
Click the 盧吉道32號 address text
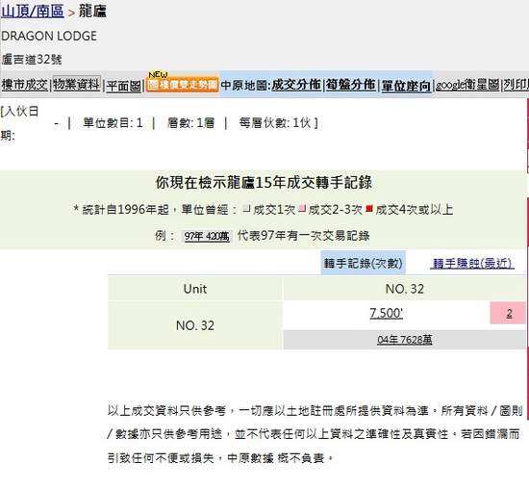(32, 60)
